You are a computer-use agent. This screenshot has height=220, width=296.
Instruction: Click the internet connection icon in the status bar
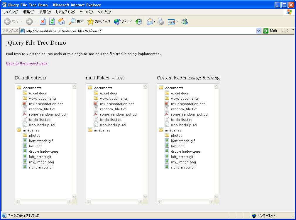(253, 215)
